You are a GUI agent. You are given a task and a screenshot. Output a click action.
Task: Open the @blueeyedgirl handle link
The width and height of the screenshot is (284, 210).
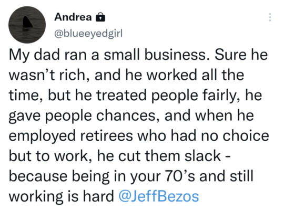point(88,34)
